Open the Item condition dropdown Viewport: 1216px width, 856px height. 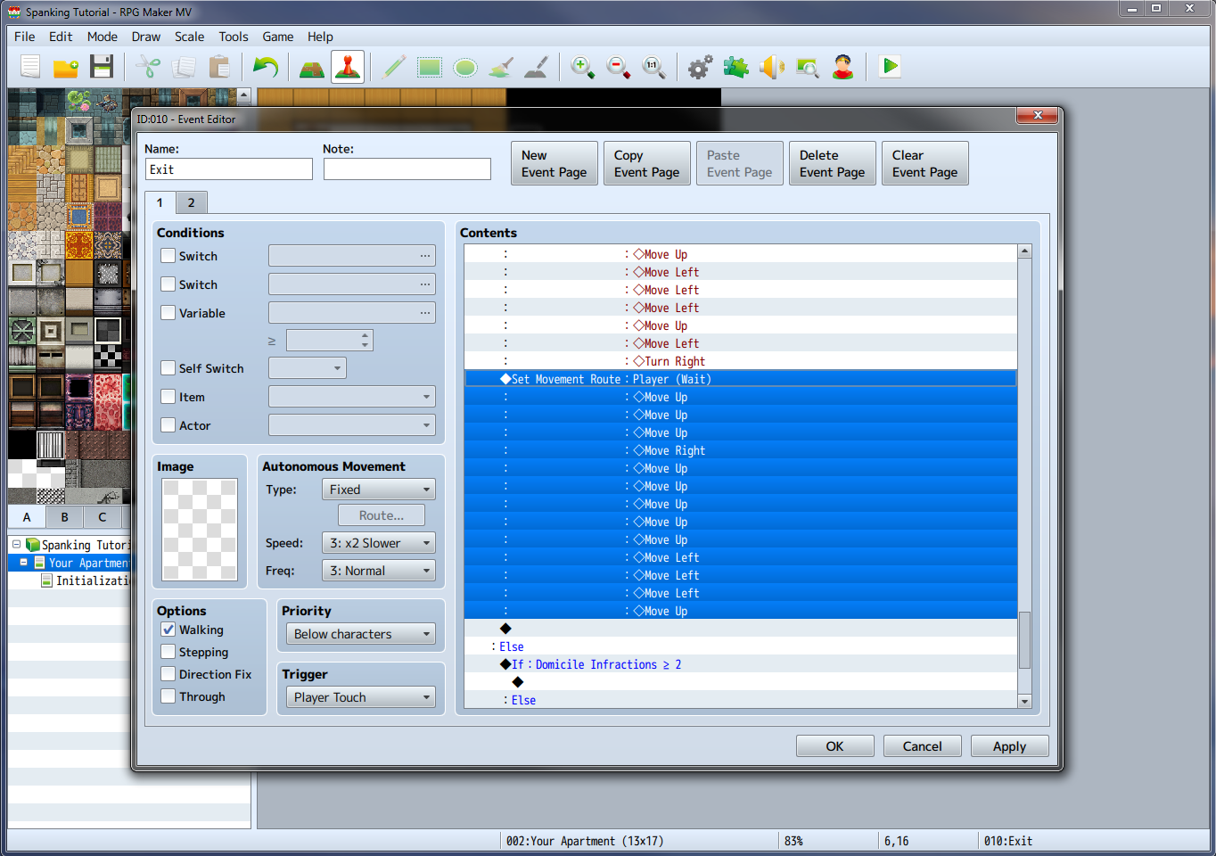click(352, 397)
